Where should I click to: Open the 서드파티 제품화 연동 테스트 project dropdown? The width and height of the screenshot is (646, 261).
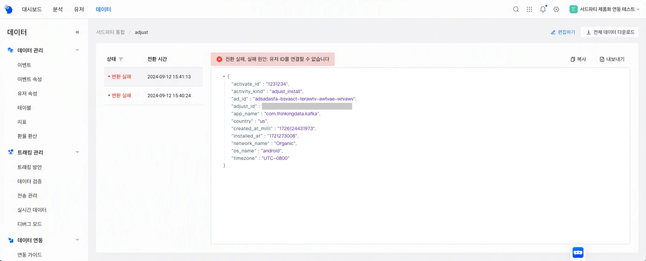click(x=605, y=9)
